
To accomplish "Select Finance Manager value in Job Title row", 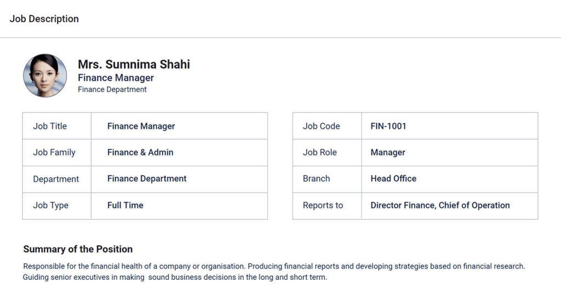I will click(141, 126).
